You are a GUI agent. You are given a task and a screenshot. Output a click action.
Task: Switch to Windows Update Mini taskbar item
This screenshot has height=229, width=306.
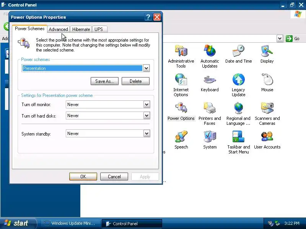(70, 223)
